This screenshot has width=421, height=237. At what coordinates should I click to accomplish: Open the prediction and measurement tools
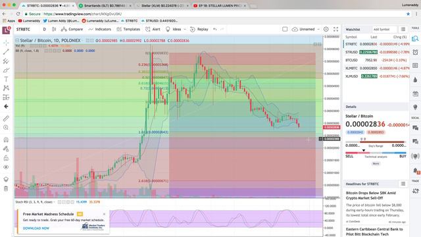point(6,97)
